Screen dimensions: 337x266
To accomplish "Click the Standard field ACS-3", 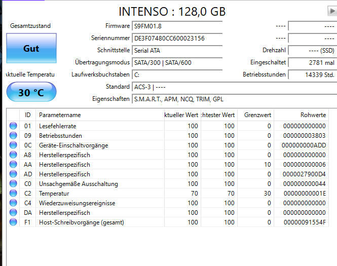I will coord(235,87).
